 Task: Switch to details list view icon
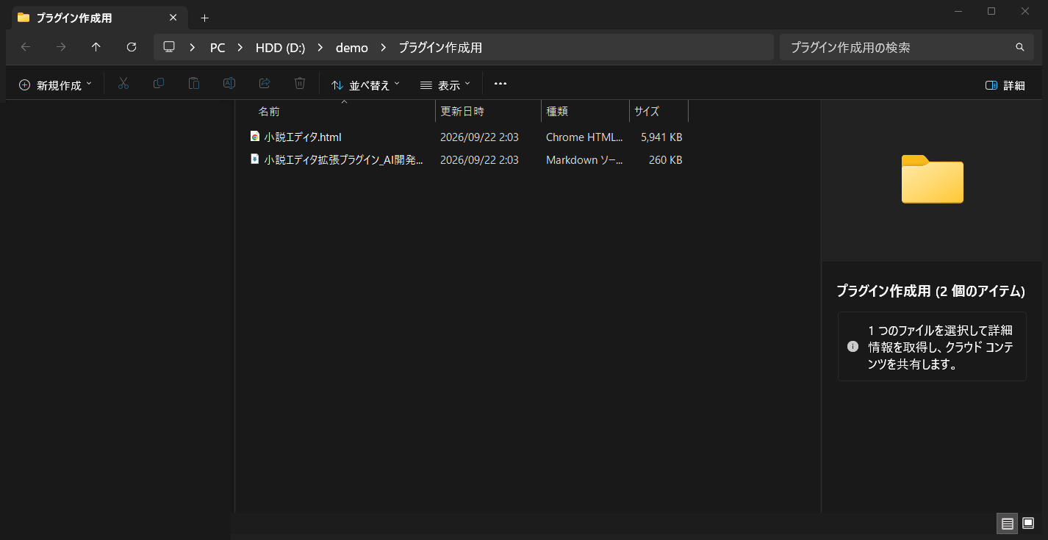1008,523
